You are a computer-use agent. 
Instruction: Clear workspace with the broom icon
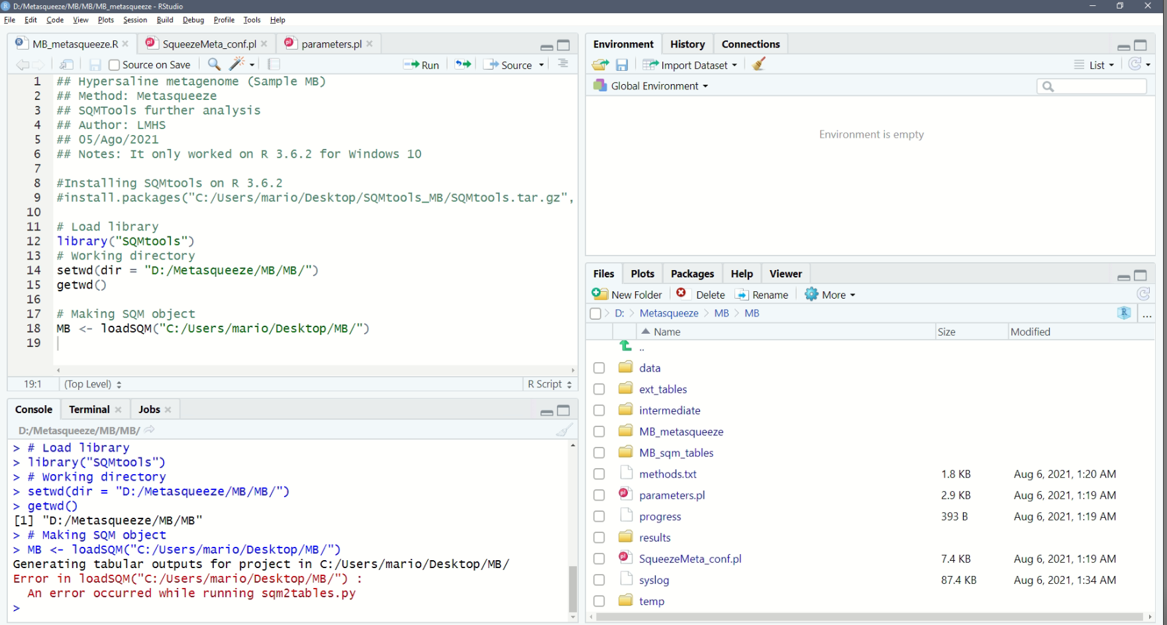(x=759, y=64)
